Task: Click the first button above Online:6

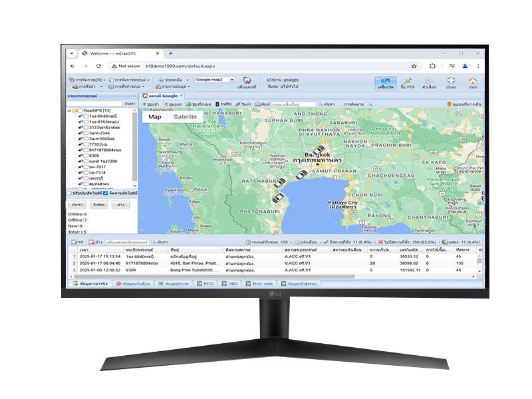Action: [77, 205]
